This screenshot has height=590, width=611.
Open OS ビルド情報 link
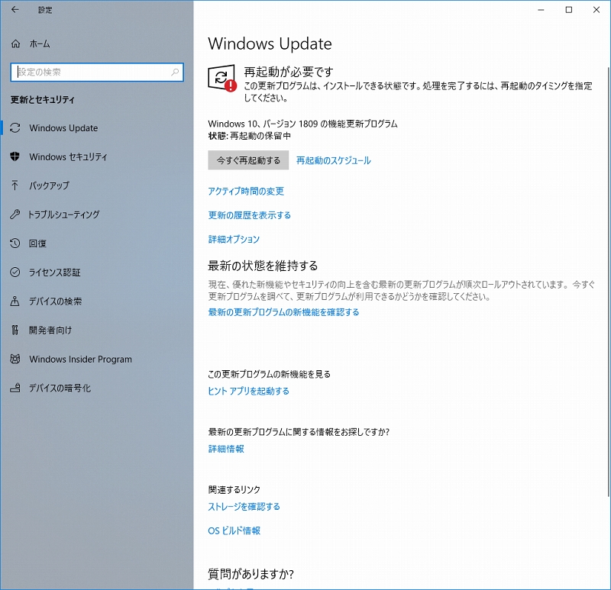pyautogui.click(x=234, y=530)
